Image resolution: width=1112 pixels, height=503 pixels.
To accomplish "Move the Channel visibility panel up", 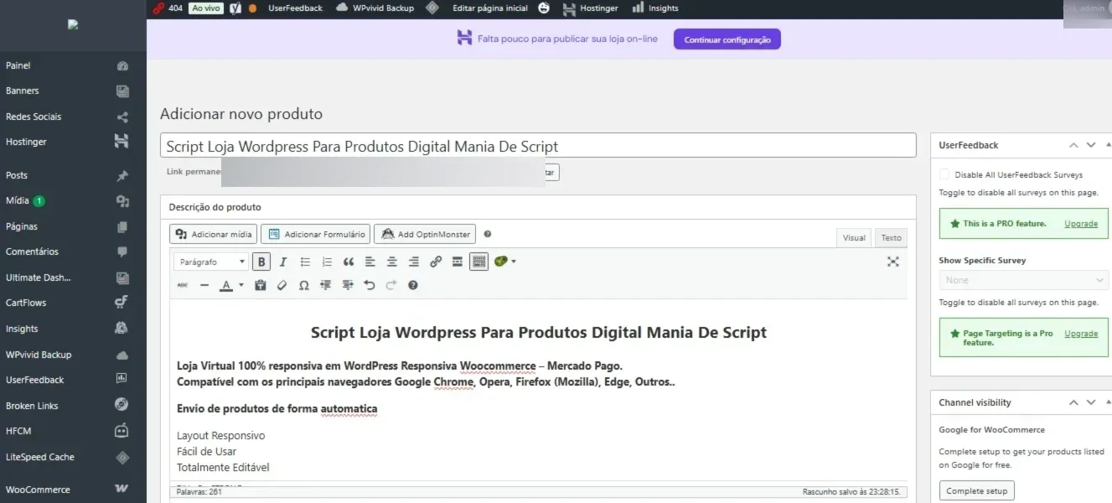I will point(1073,402).
